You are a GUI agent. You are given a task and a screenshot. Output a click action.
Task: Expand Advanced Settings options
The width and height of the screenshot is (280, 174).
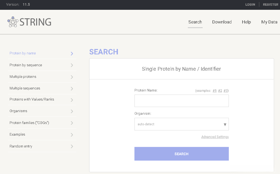tap(215, 137)
